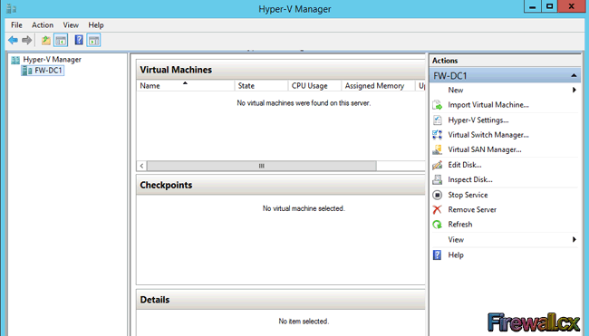Click the FW-DC1 actions section header
Screen dimensions: 589x336
506,76
